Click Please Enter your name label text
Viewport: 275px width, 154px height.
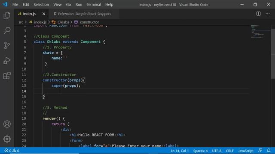point(136,145)
